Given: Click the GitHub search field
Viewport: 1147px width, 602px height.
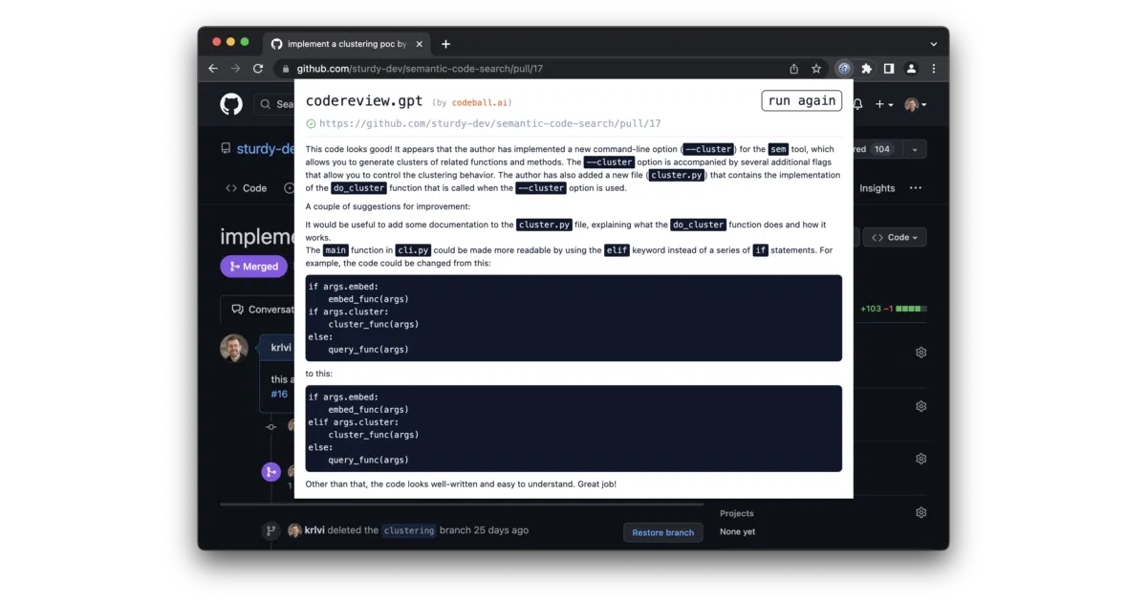Looking at the screenshot, I should click(273, 104).
